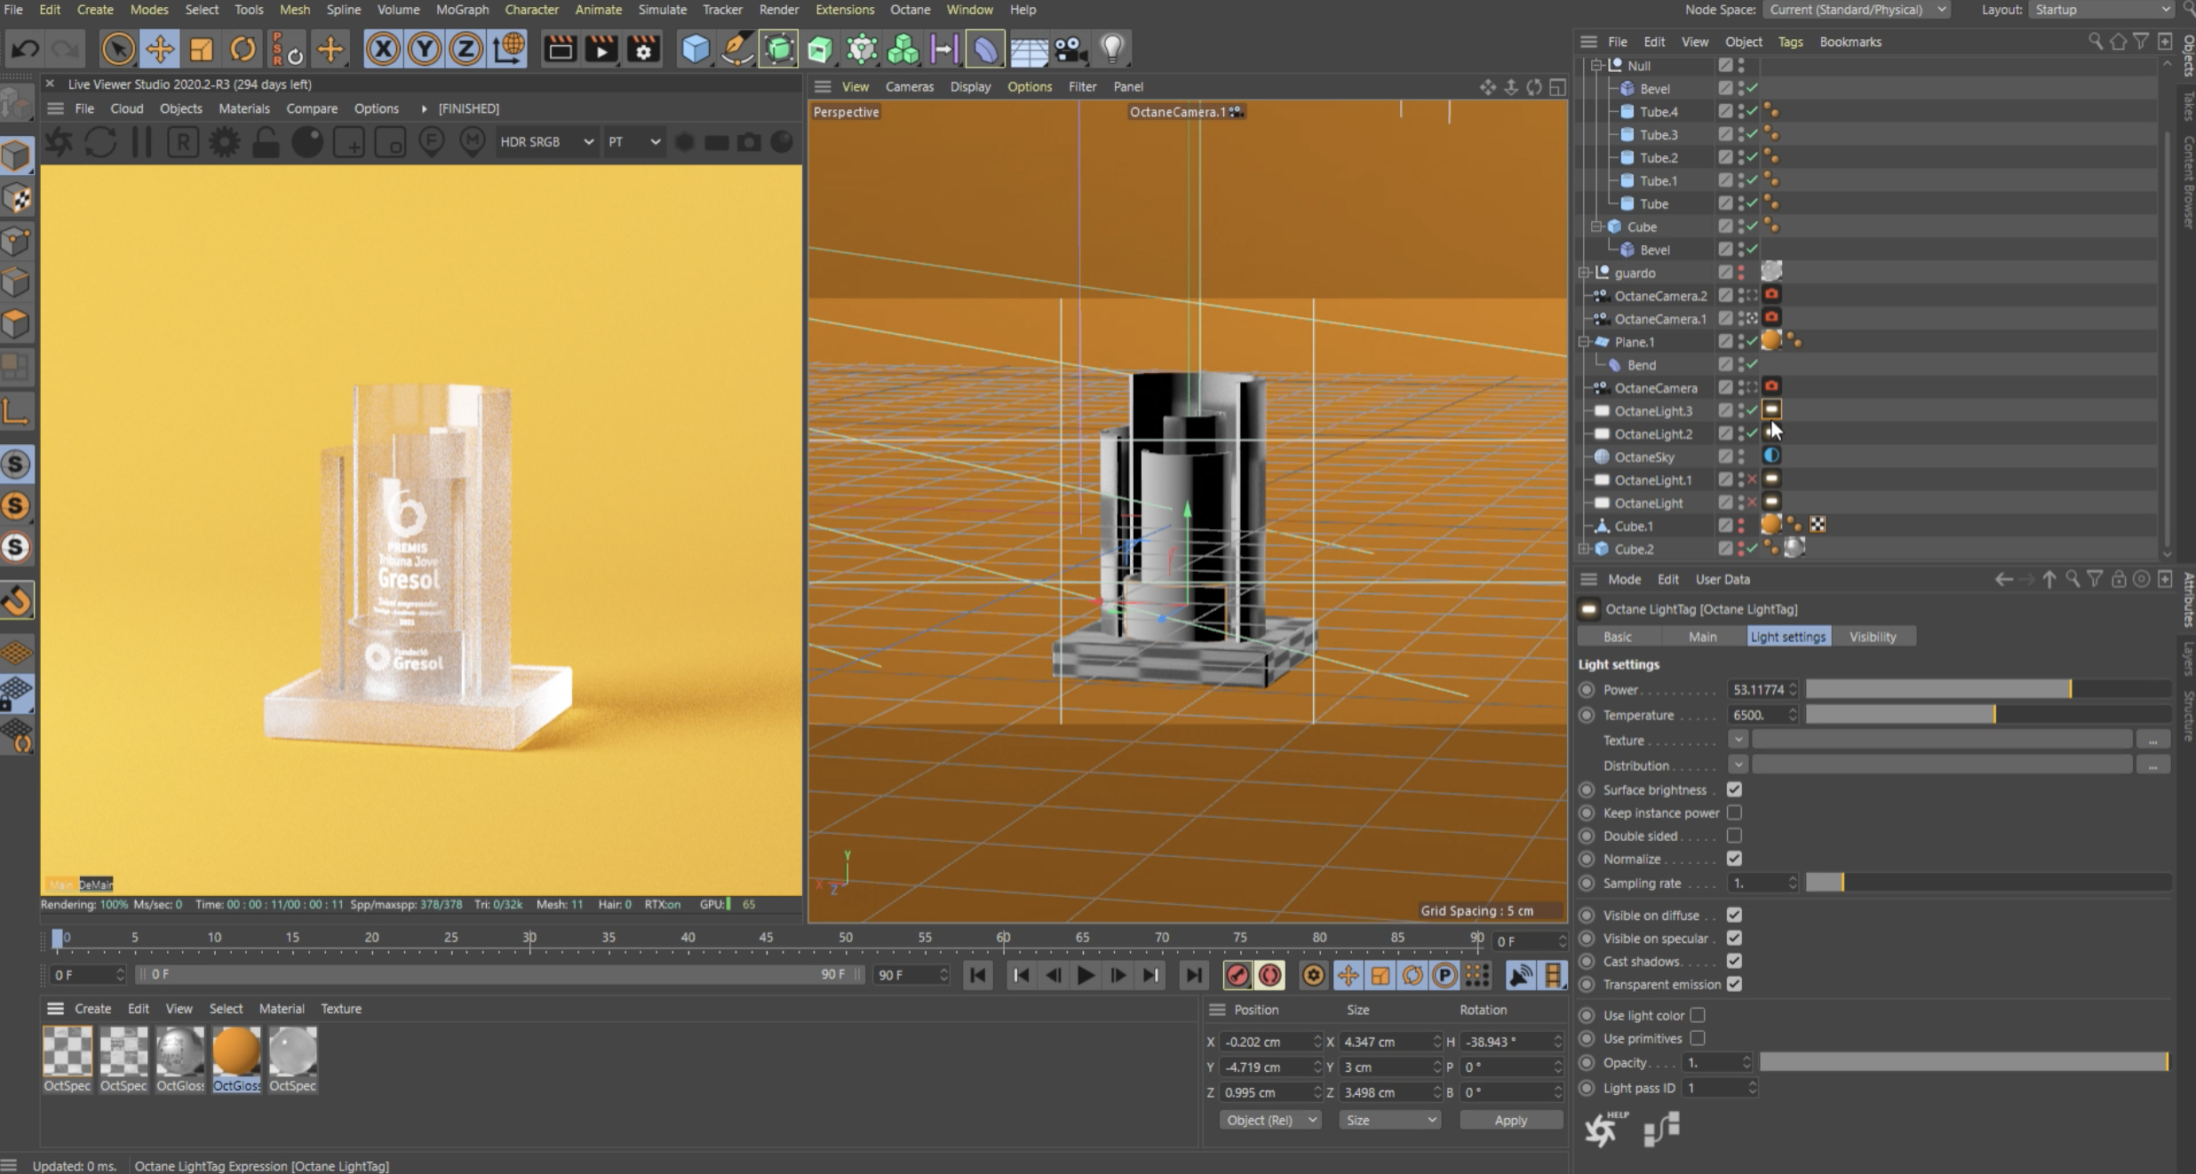Click the Cube primitive icon in toolbar
This screenshot has height=1174, width=2196.
click(696, 49)
